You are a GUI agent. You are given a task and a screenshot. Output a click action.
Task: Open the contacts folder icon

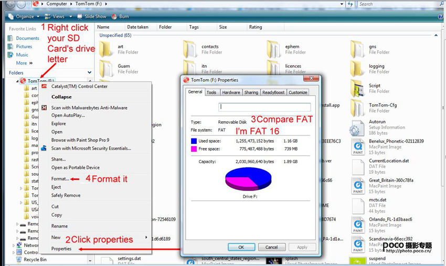(190, 49)
